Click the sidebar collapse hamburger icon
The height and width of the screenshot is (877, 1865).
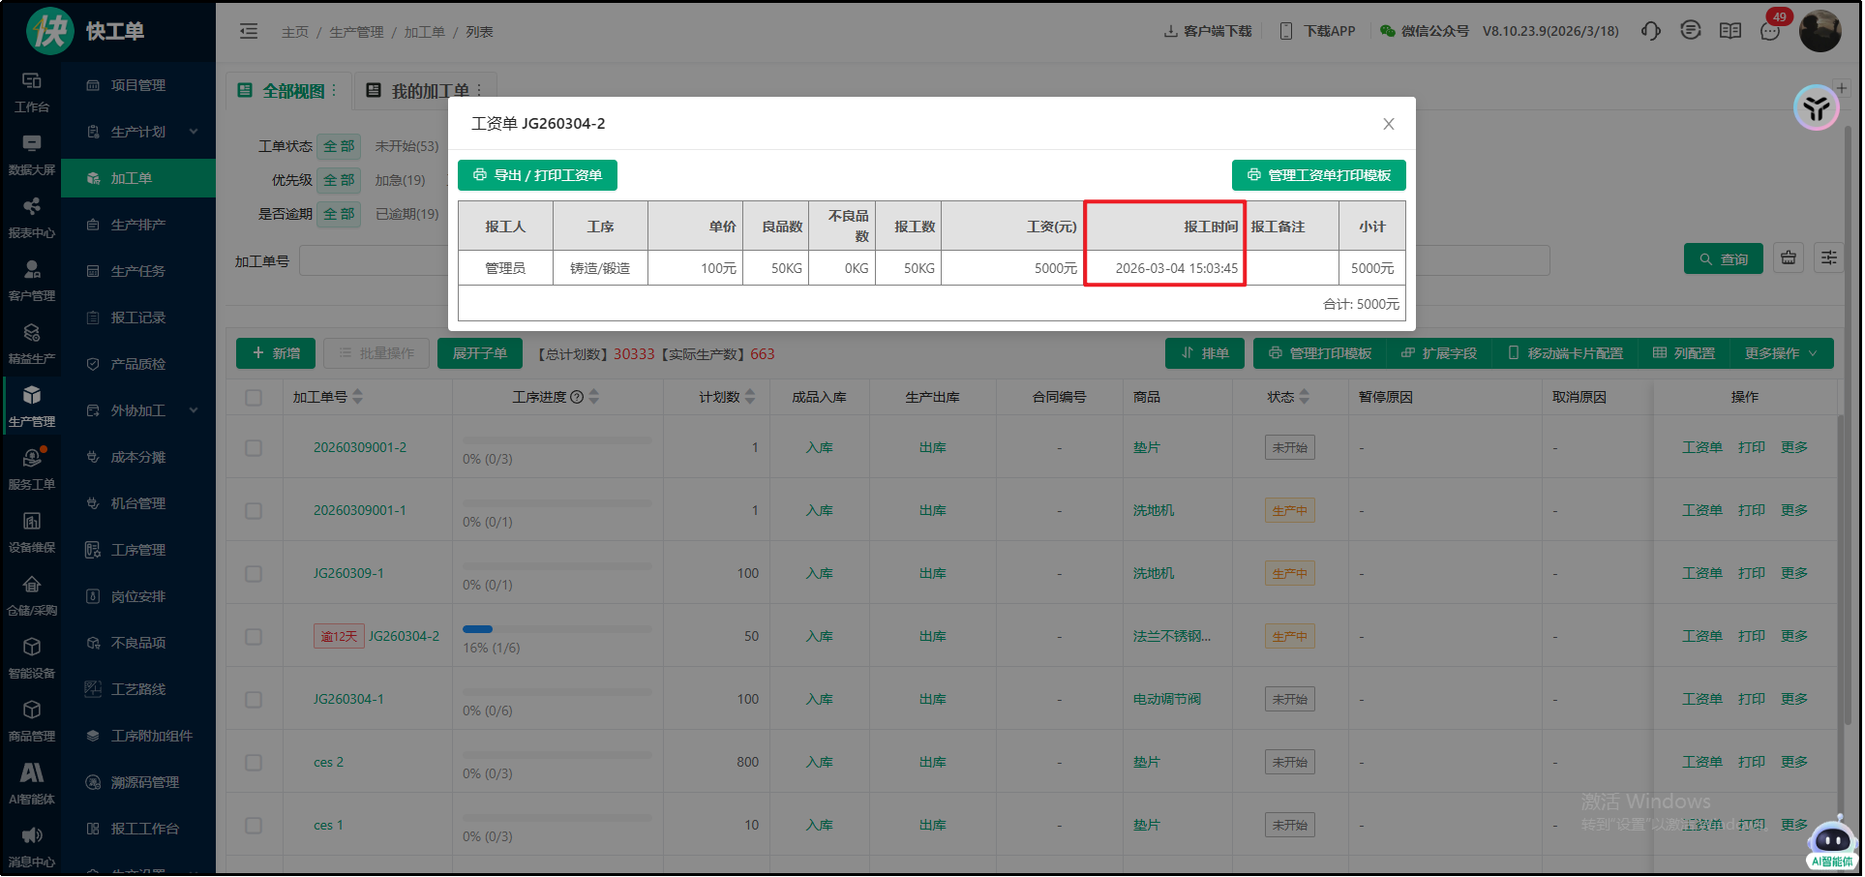coord(249,31)
